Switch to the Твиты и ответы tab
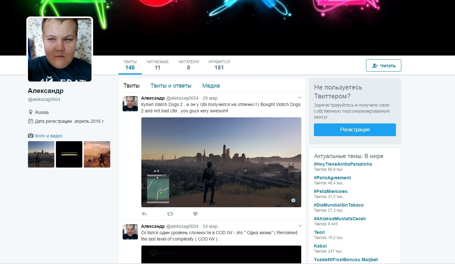This screenshot has height=264, width=455. (x=171, y=86)
